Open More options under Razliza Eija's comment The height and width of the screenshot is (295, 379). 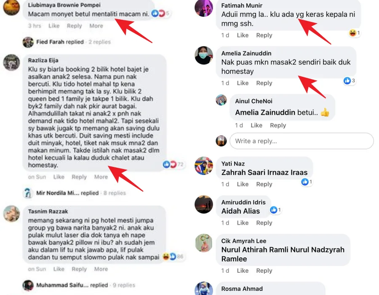point(101,177)
